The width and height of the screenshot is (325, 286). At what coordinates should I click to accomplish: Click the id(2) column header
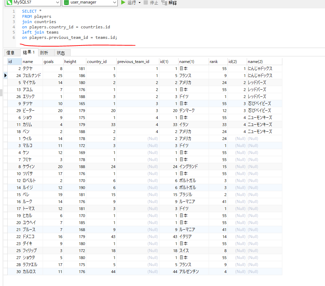(237, 62)
